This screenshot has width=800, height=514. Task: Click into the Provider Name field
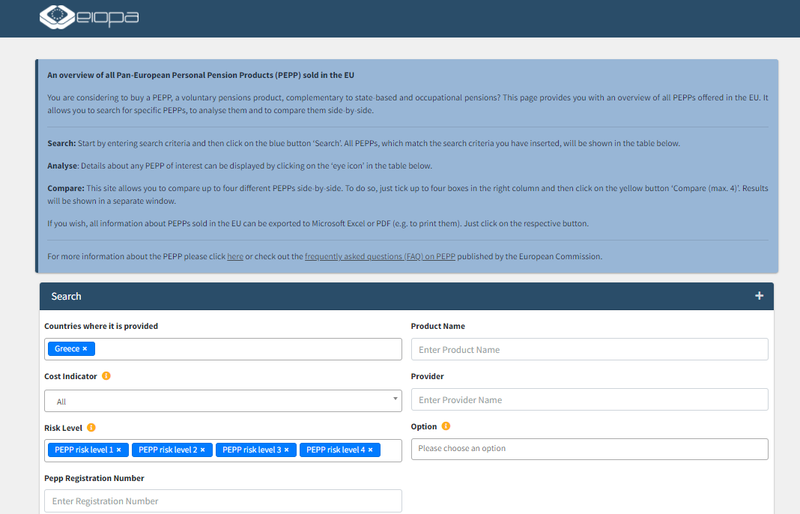pos(589,399)
